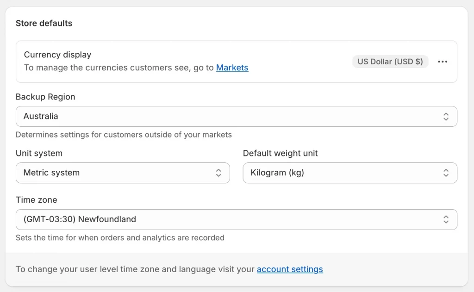Click the 'Determines settings for customers' helper text
Image resolution: width=474 pixels, height=292 pixels.
point(124,135)
